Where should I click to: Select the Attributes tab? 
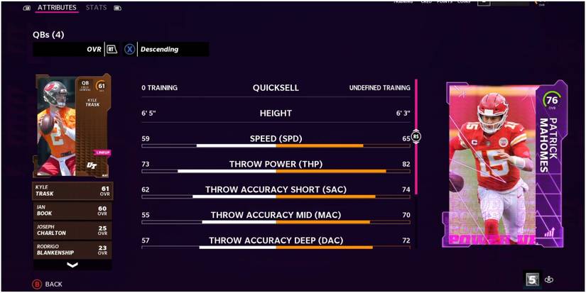click(57, 8)
